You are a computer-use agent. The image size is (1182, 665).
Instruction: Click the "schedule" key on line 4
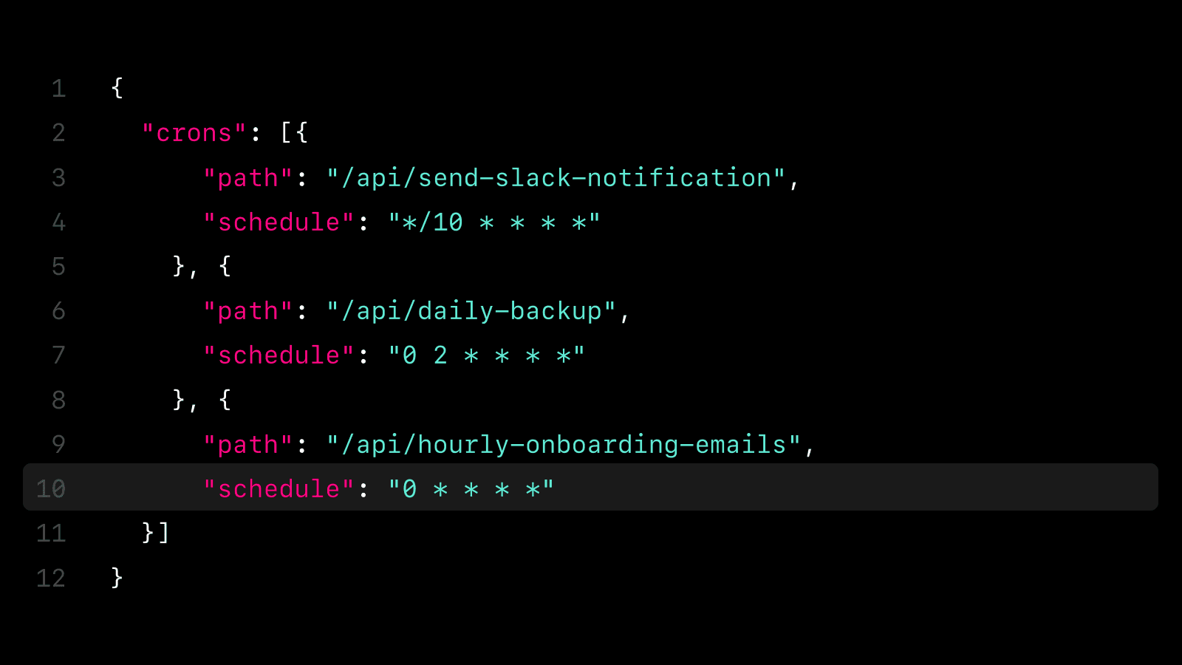click(279, 222)
